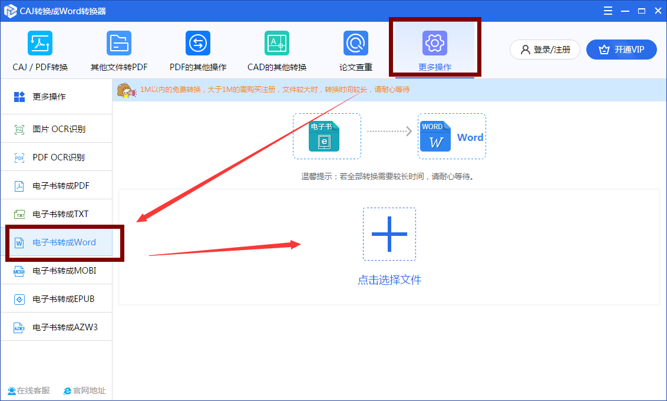667x401 pixels.
Task: Close the converter window
Action: click(x=658, y=11)
